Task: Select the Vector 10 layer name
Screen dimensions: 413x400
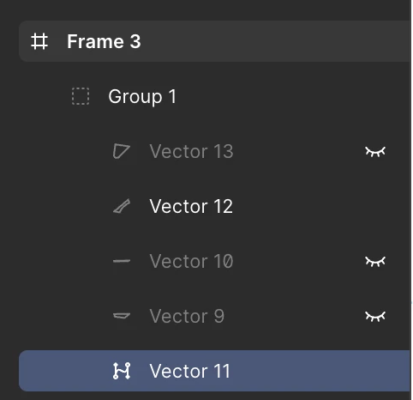Action: pyautogui.click(x=191, y=261)
